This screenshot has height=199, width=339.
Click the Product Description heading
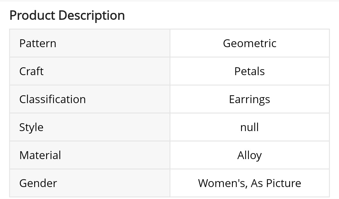pos(67,15)
